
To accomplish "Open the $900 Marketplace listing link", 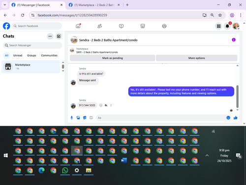I will (x=97, y=52).
